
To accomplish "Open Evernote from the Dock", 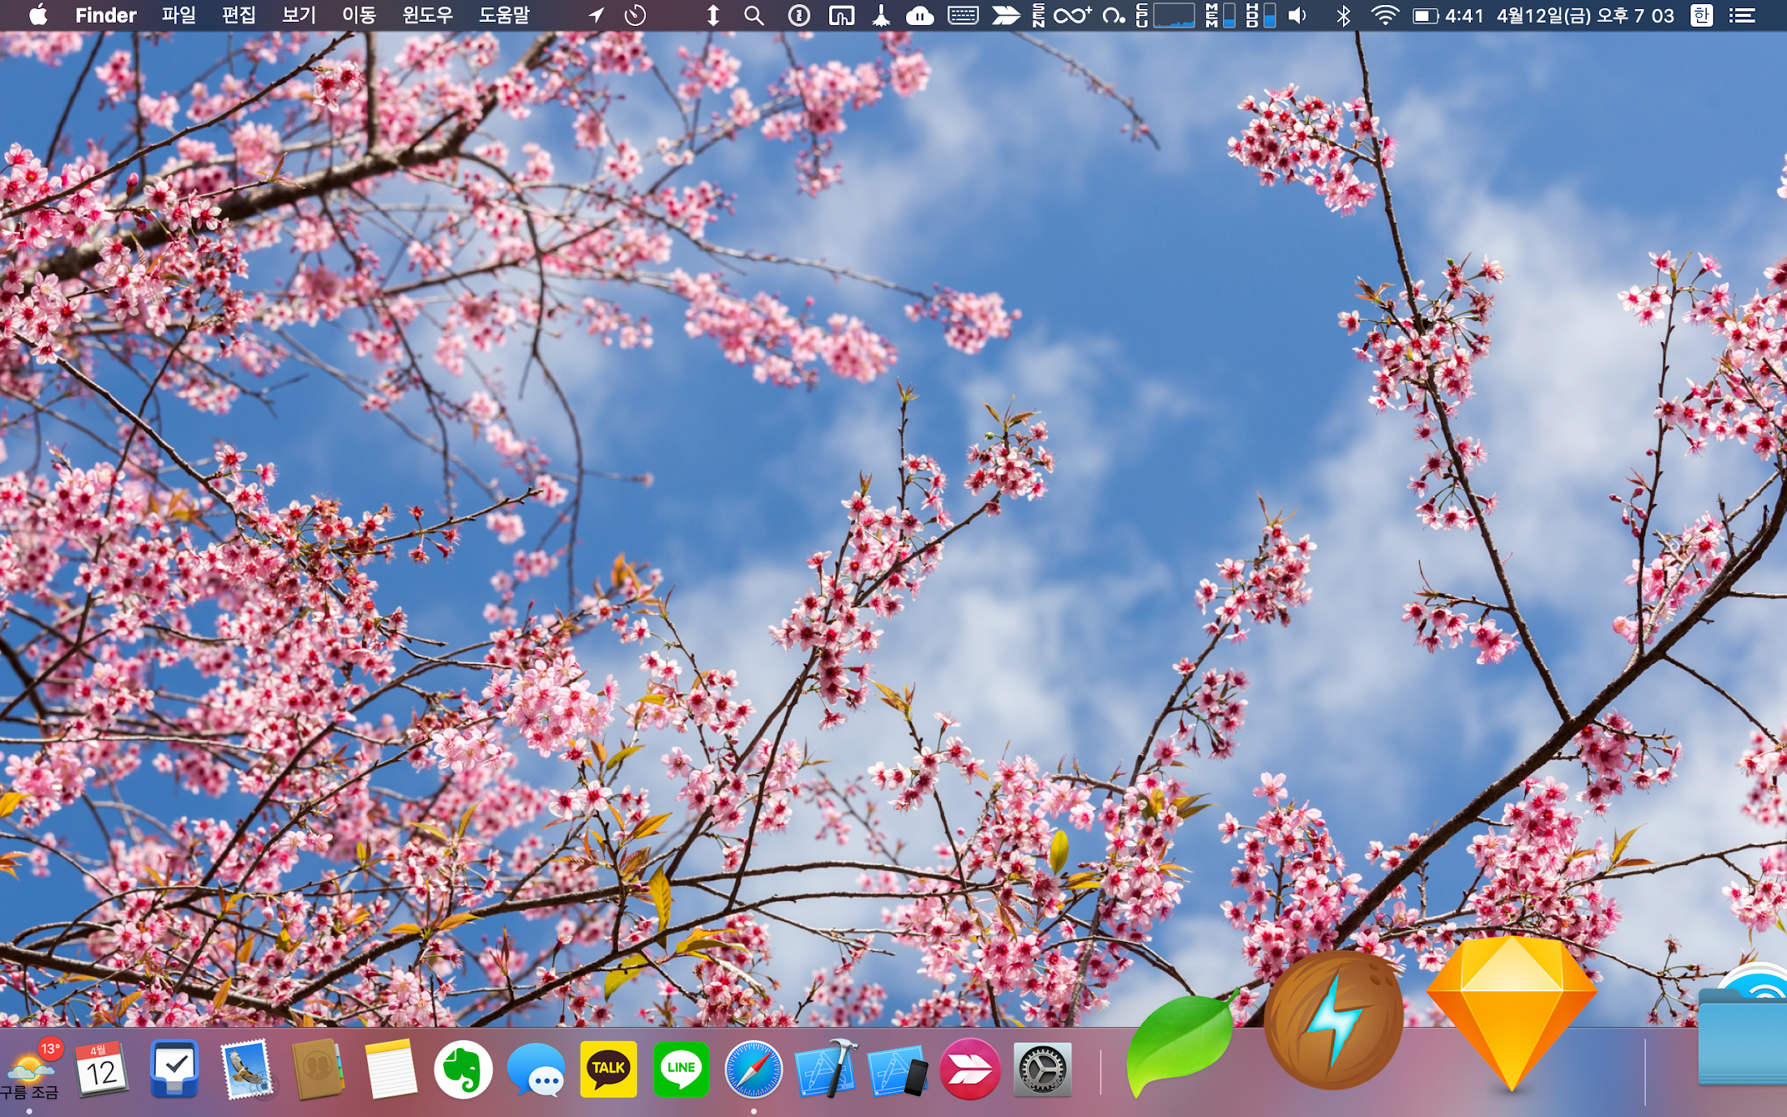I will point(463,1070).
